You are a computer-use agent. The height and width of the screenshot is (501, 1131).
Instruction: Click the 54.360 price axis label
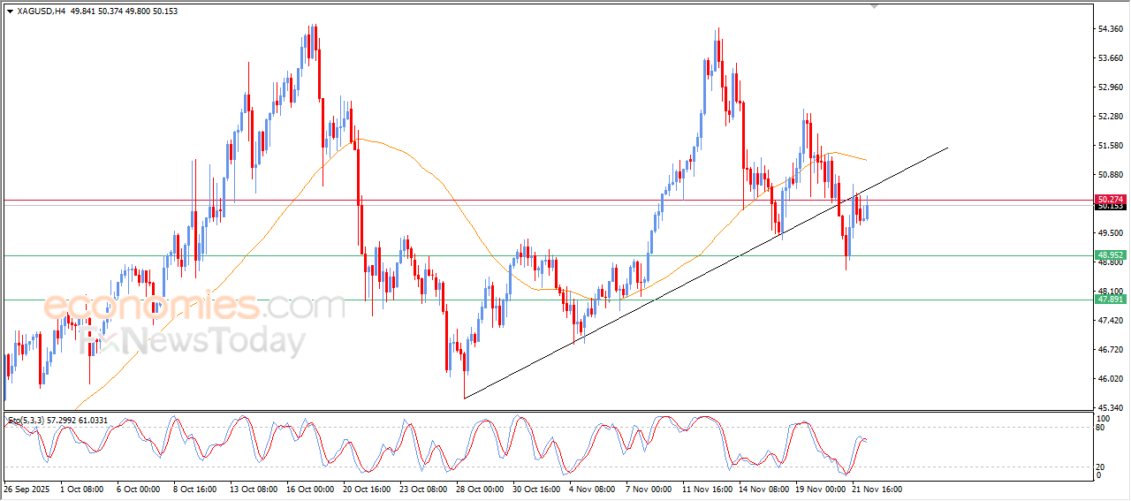pyautogui.click(x=1112, y=29)
